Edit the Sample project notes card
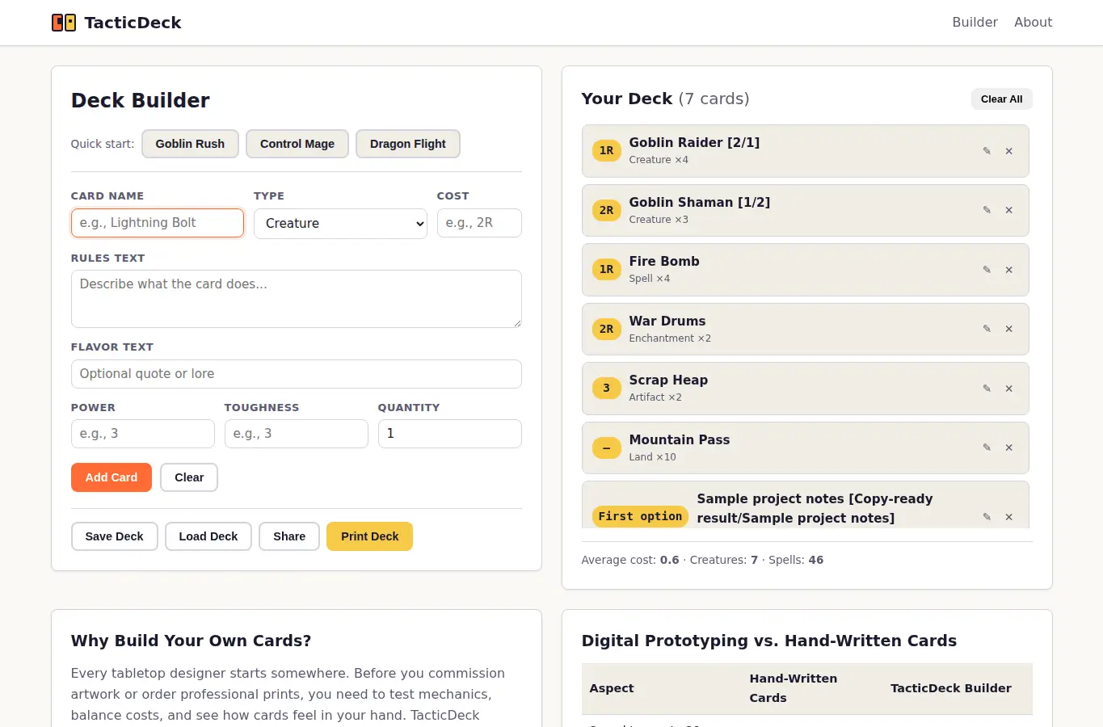Viewport: 1103px width, 727px height. [x=987, y=517]
